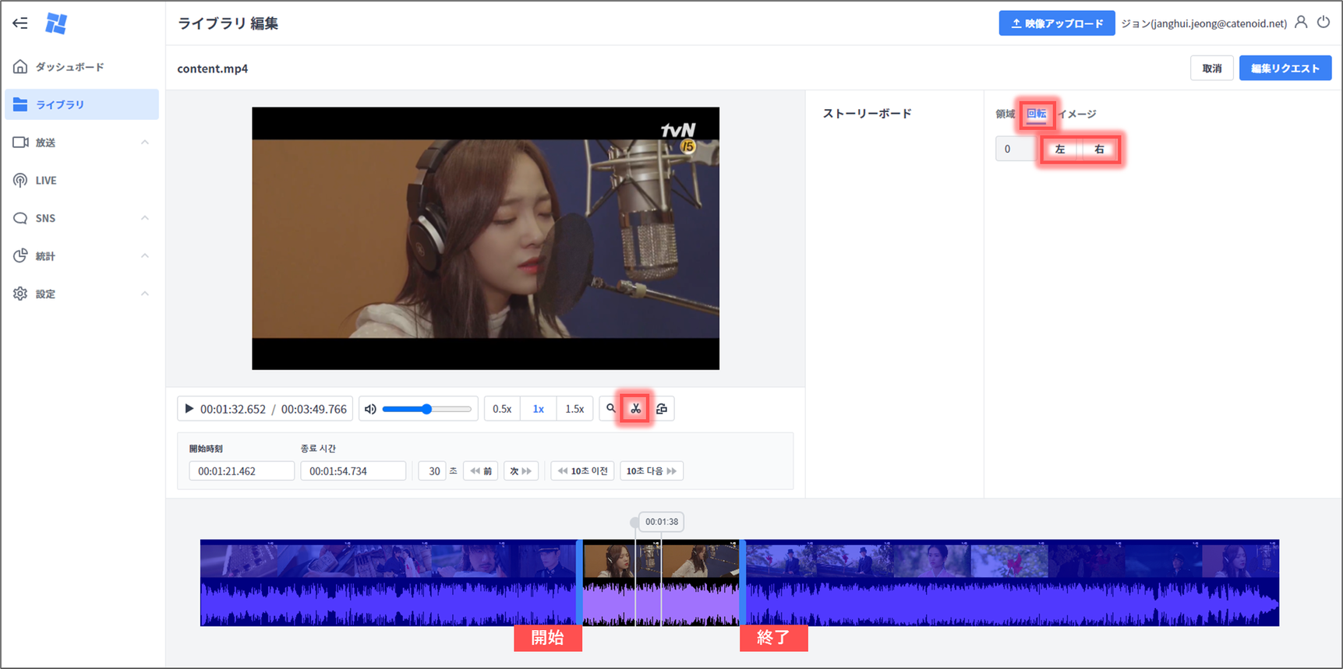The height and width of the screenshot is (669, 1343).
Task: Switch to the 回転 tab
Action: (x=1036, y=114)
